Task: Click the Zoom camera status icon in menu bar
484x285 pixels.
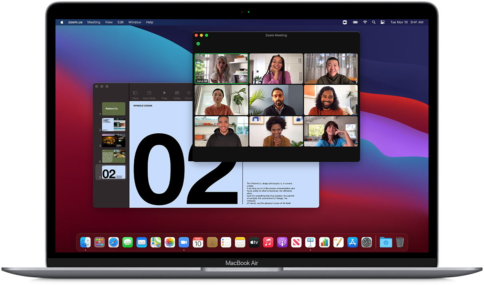Action: 345,22
